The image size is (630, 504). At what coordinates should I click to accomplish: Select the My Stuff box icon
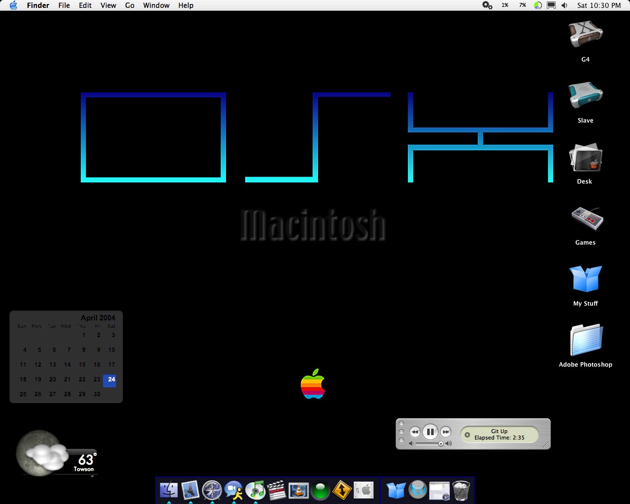[585, 279]
